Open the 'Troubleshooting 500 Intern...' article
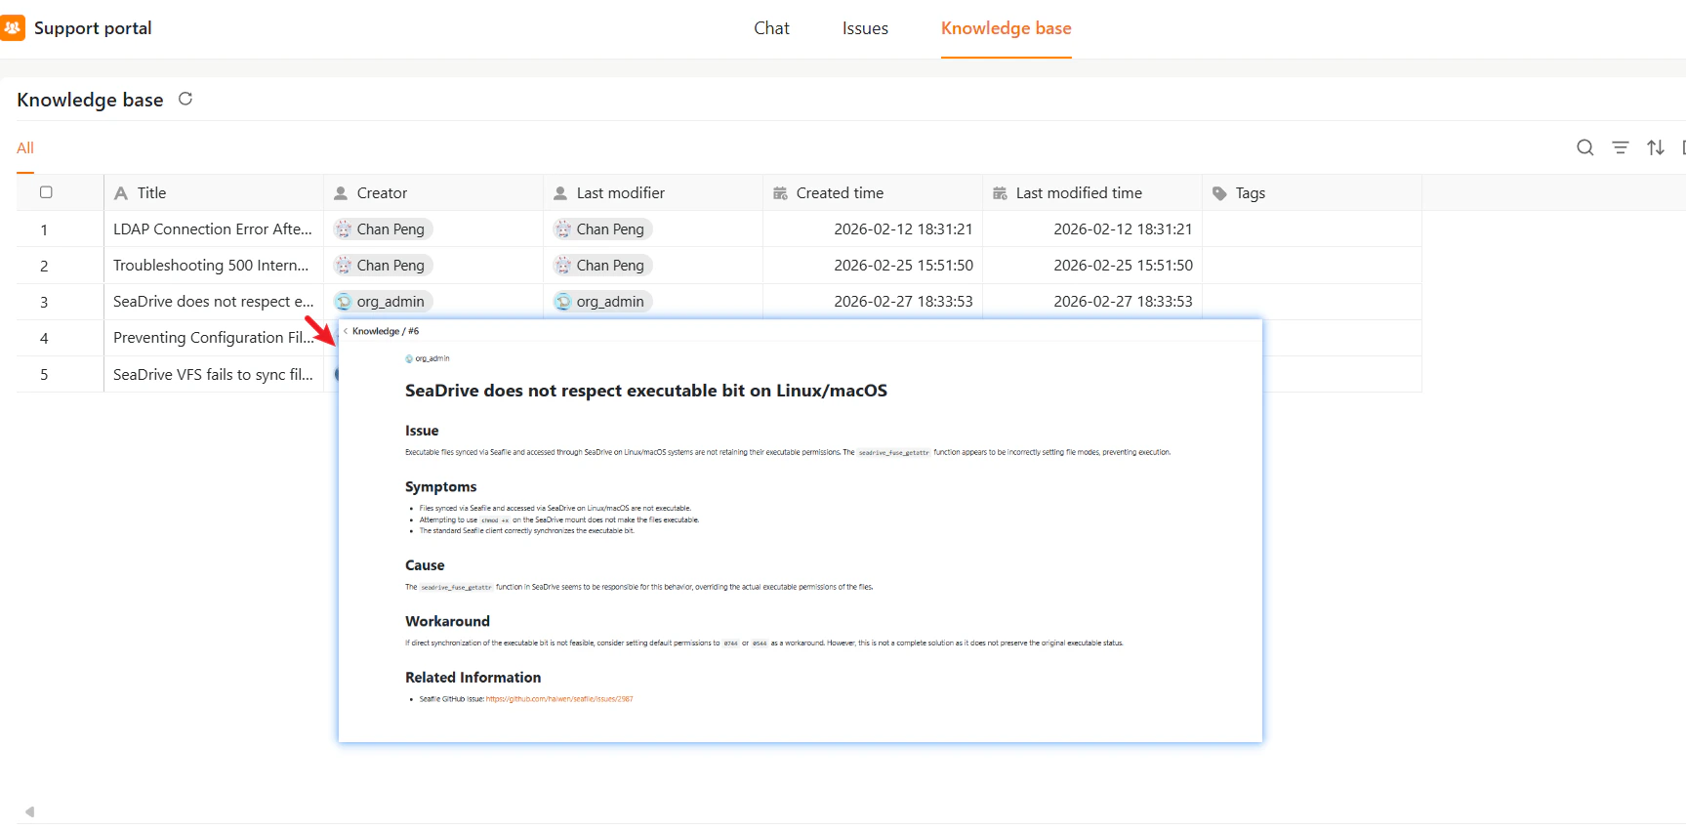The height and width of the screenshot is (830, 1686). (211, 266)
